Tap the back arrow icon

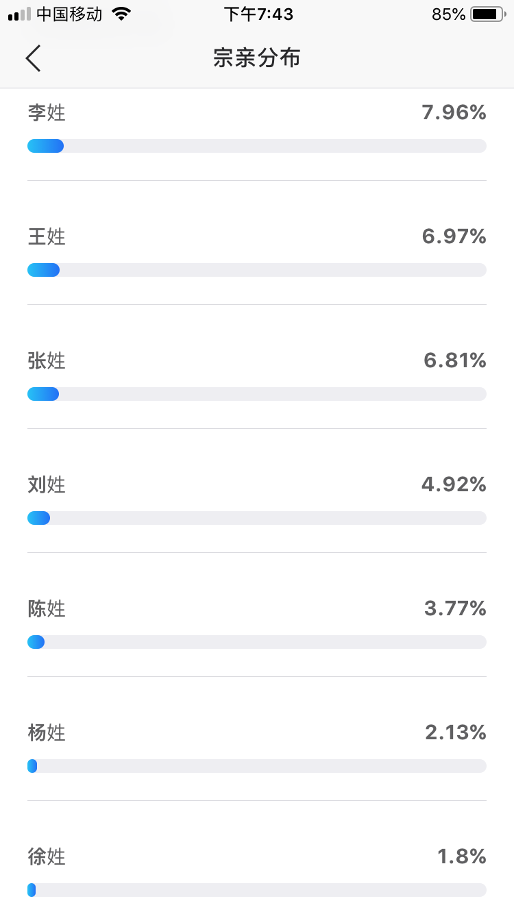point(34,58)
